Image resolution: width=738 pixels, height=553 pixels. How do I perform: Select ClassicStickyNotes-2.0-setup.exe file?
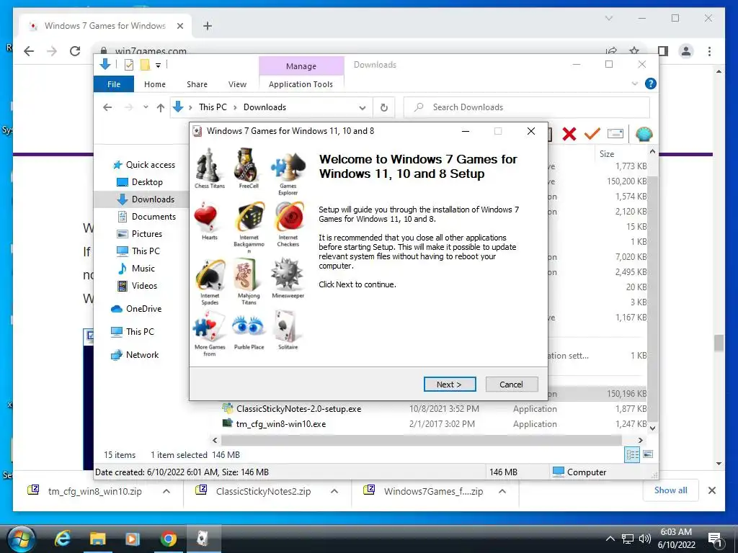click(299, 409)
